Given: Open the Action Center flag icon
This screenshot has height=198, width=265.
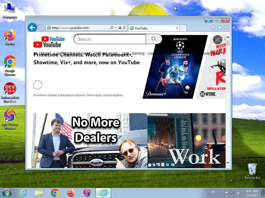Looking at the screenshot, I should point(226,193).
